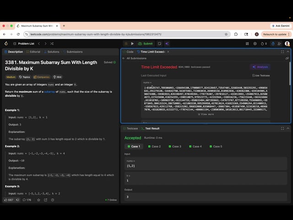Open the Topics tag
The image size is (293, 220).
click(x=24, y=77)
